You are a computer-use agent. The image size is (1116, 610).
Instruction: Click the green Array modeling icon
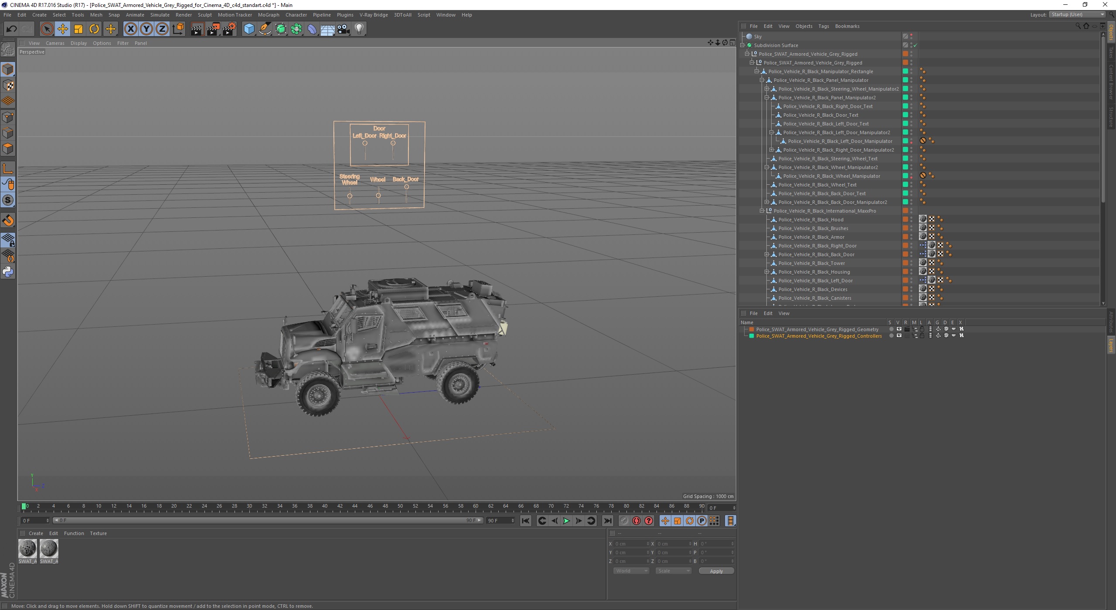[x=297, y=29]
